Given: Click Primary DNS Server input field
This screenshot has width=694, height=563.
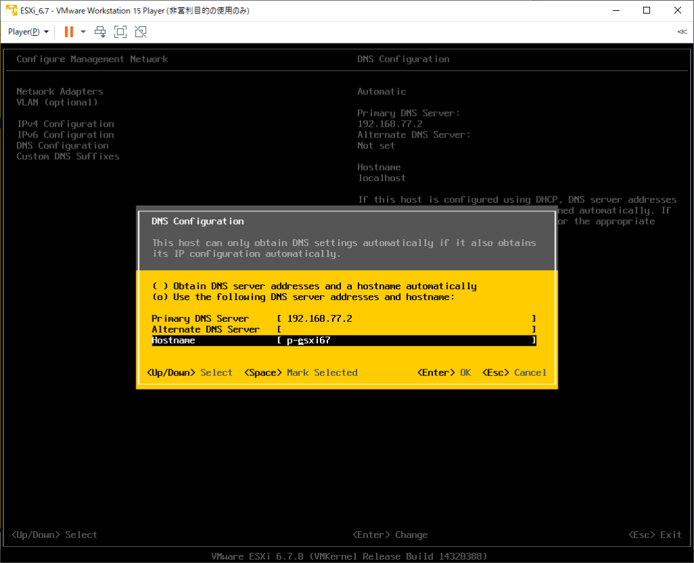Looking at the screenshot, I should [407, 318].
